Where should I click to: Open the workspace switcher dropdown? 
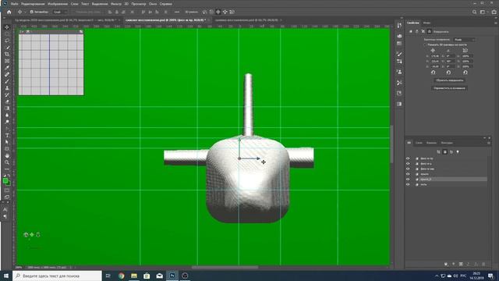click(x=483, y=12)
